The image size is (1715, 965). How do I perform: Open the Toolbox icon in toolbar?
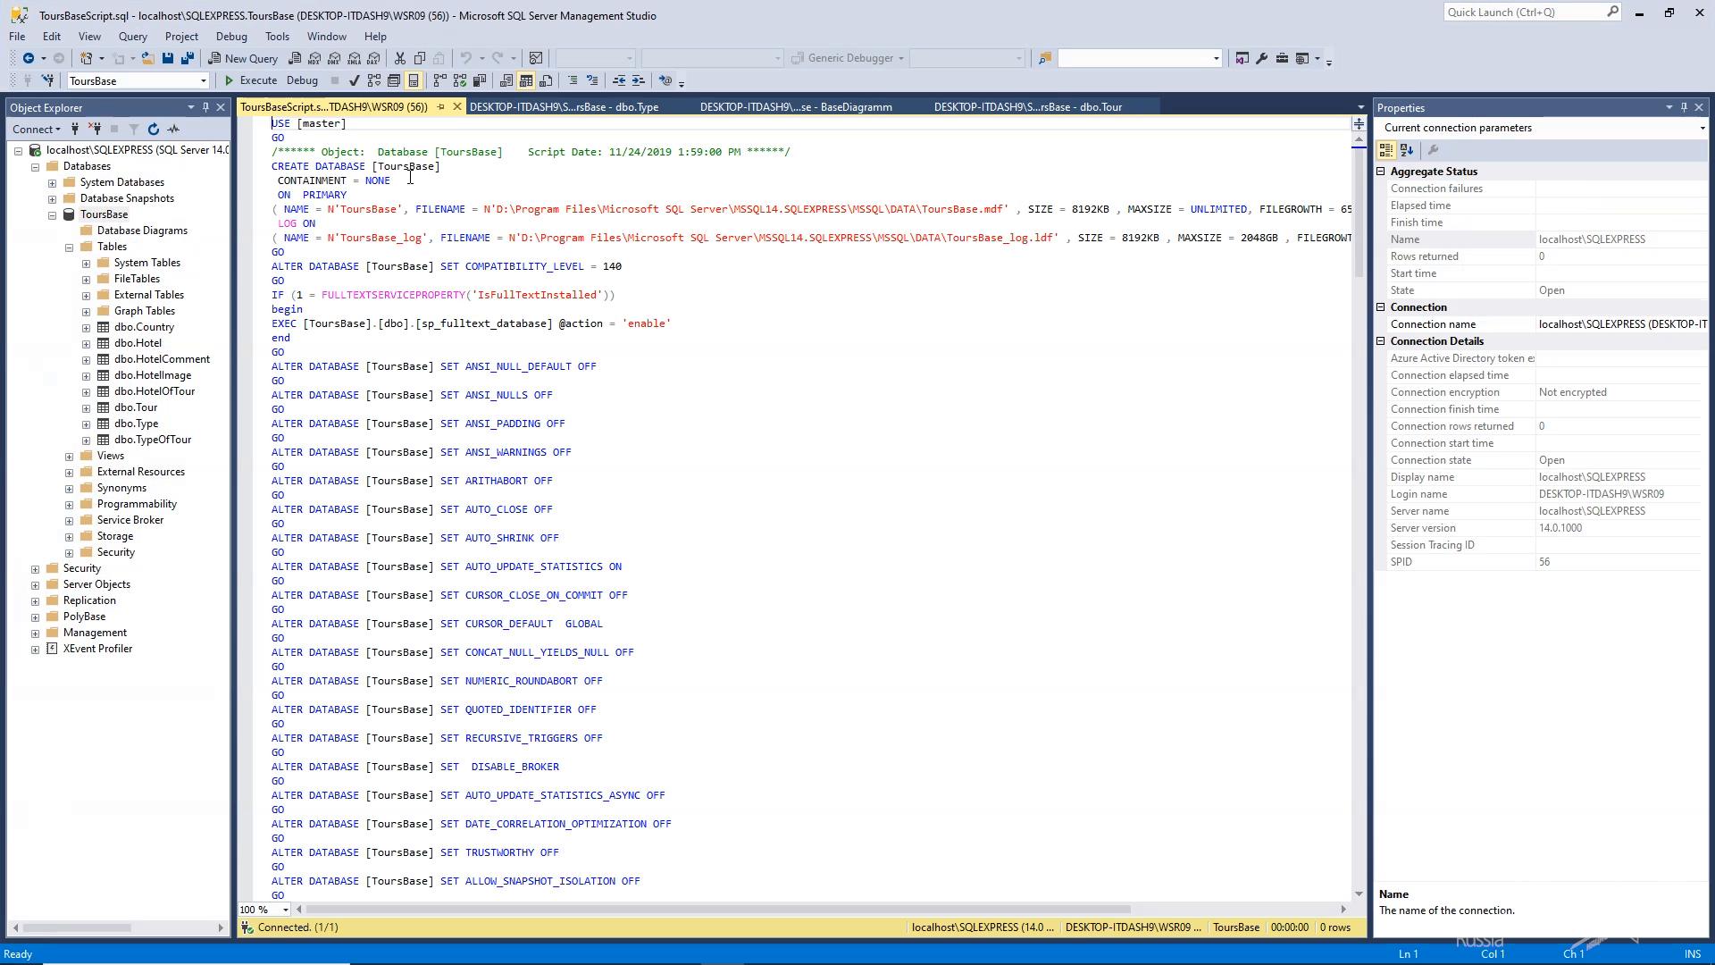[x=1282, y=58]
